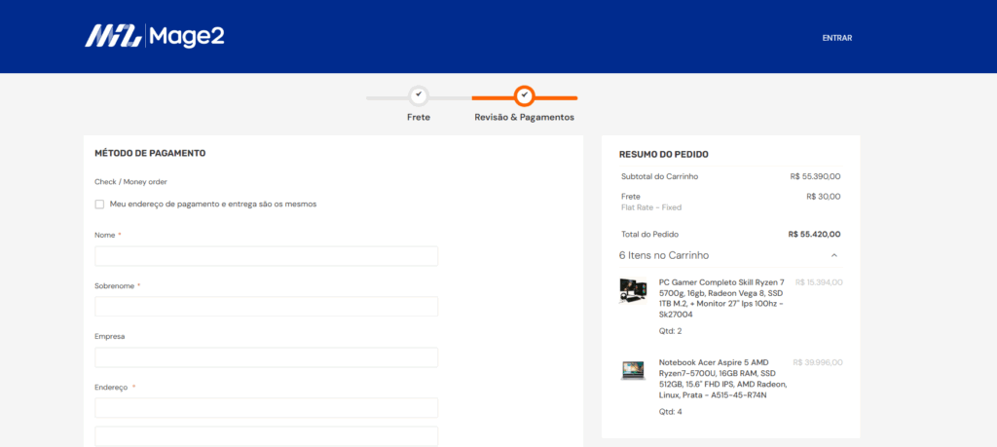Click into the Empresa text field
This screenshot has height=447, width=997.
pyautogui.click(x=266, y=357)
